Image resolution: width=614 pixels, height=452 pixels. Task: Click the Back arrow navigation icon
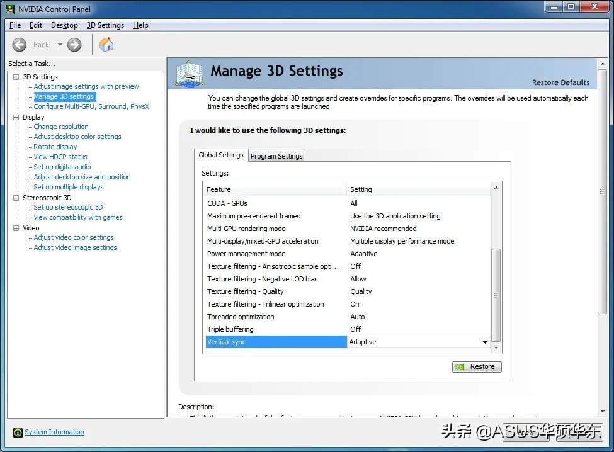20,45
